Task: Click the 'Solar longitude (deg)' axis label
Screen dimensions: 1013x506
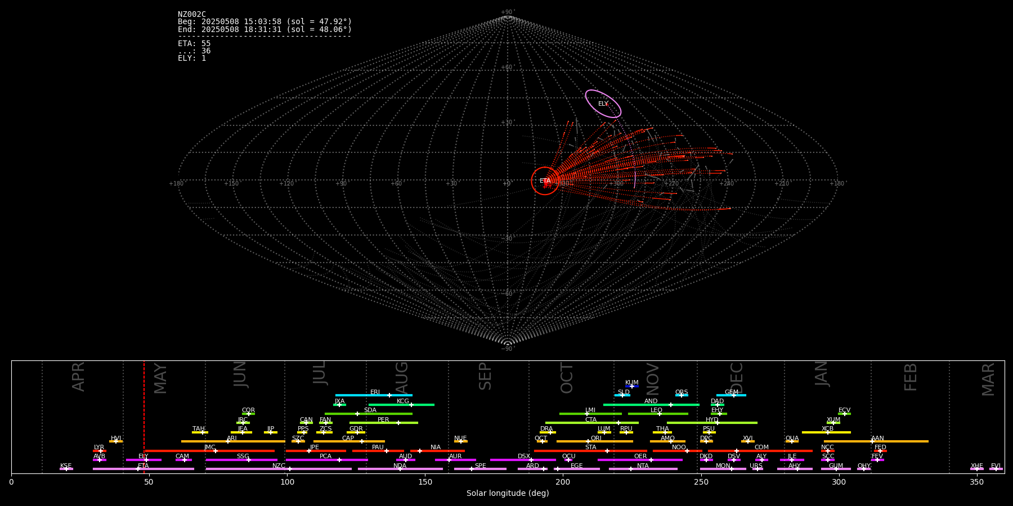Action: pyautogui.click(x=508, y=493)
